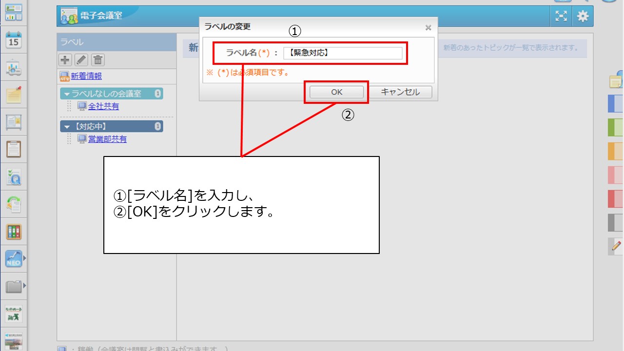Open the green なのめーる icon in sidebar
Viewport: 624px width, 351px height.
tap(14, 313)
